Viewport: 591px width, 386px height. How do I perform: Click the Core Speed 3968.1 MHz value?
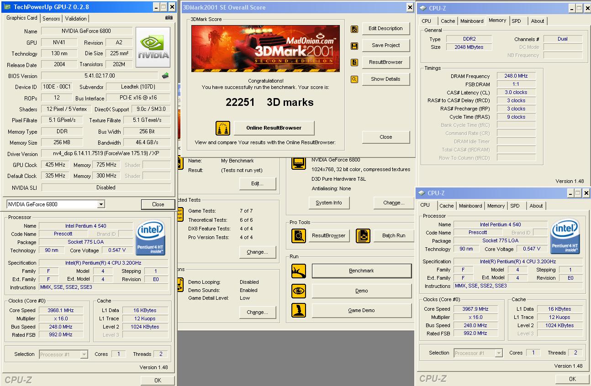point(60,310)
